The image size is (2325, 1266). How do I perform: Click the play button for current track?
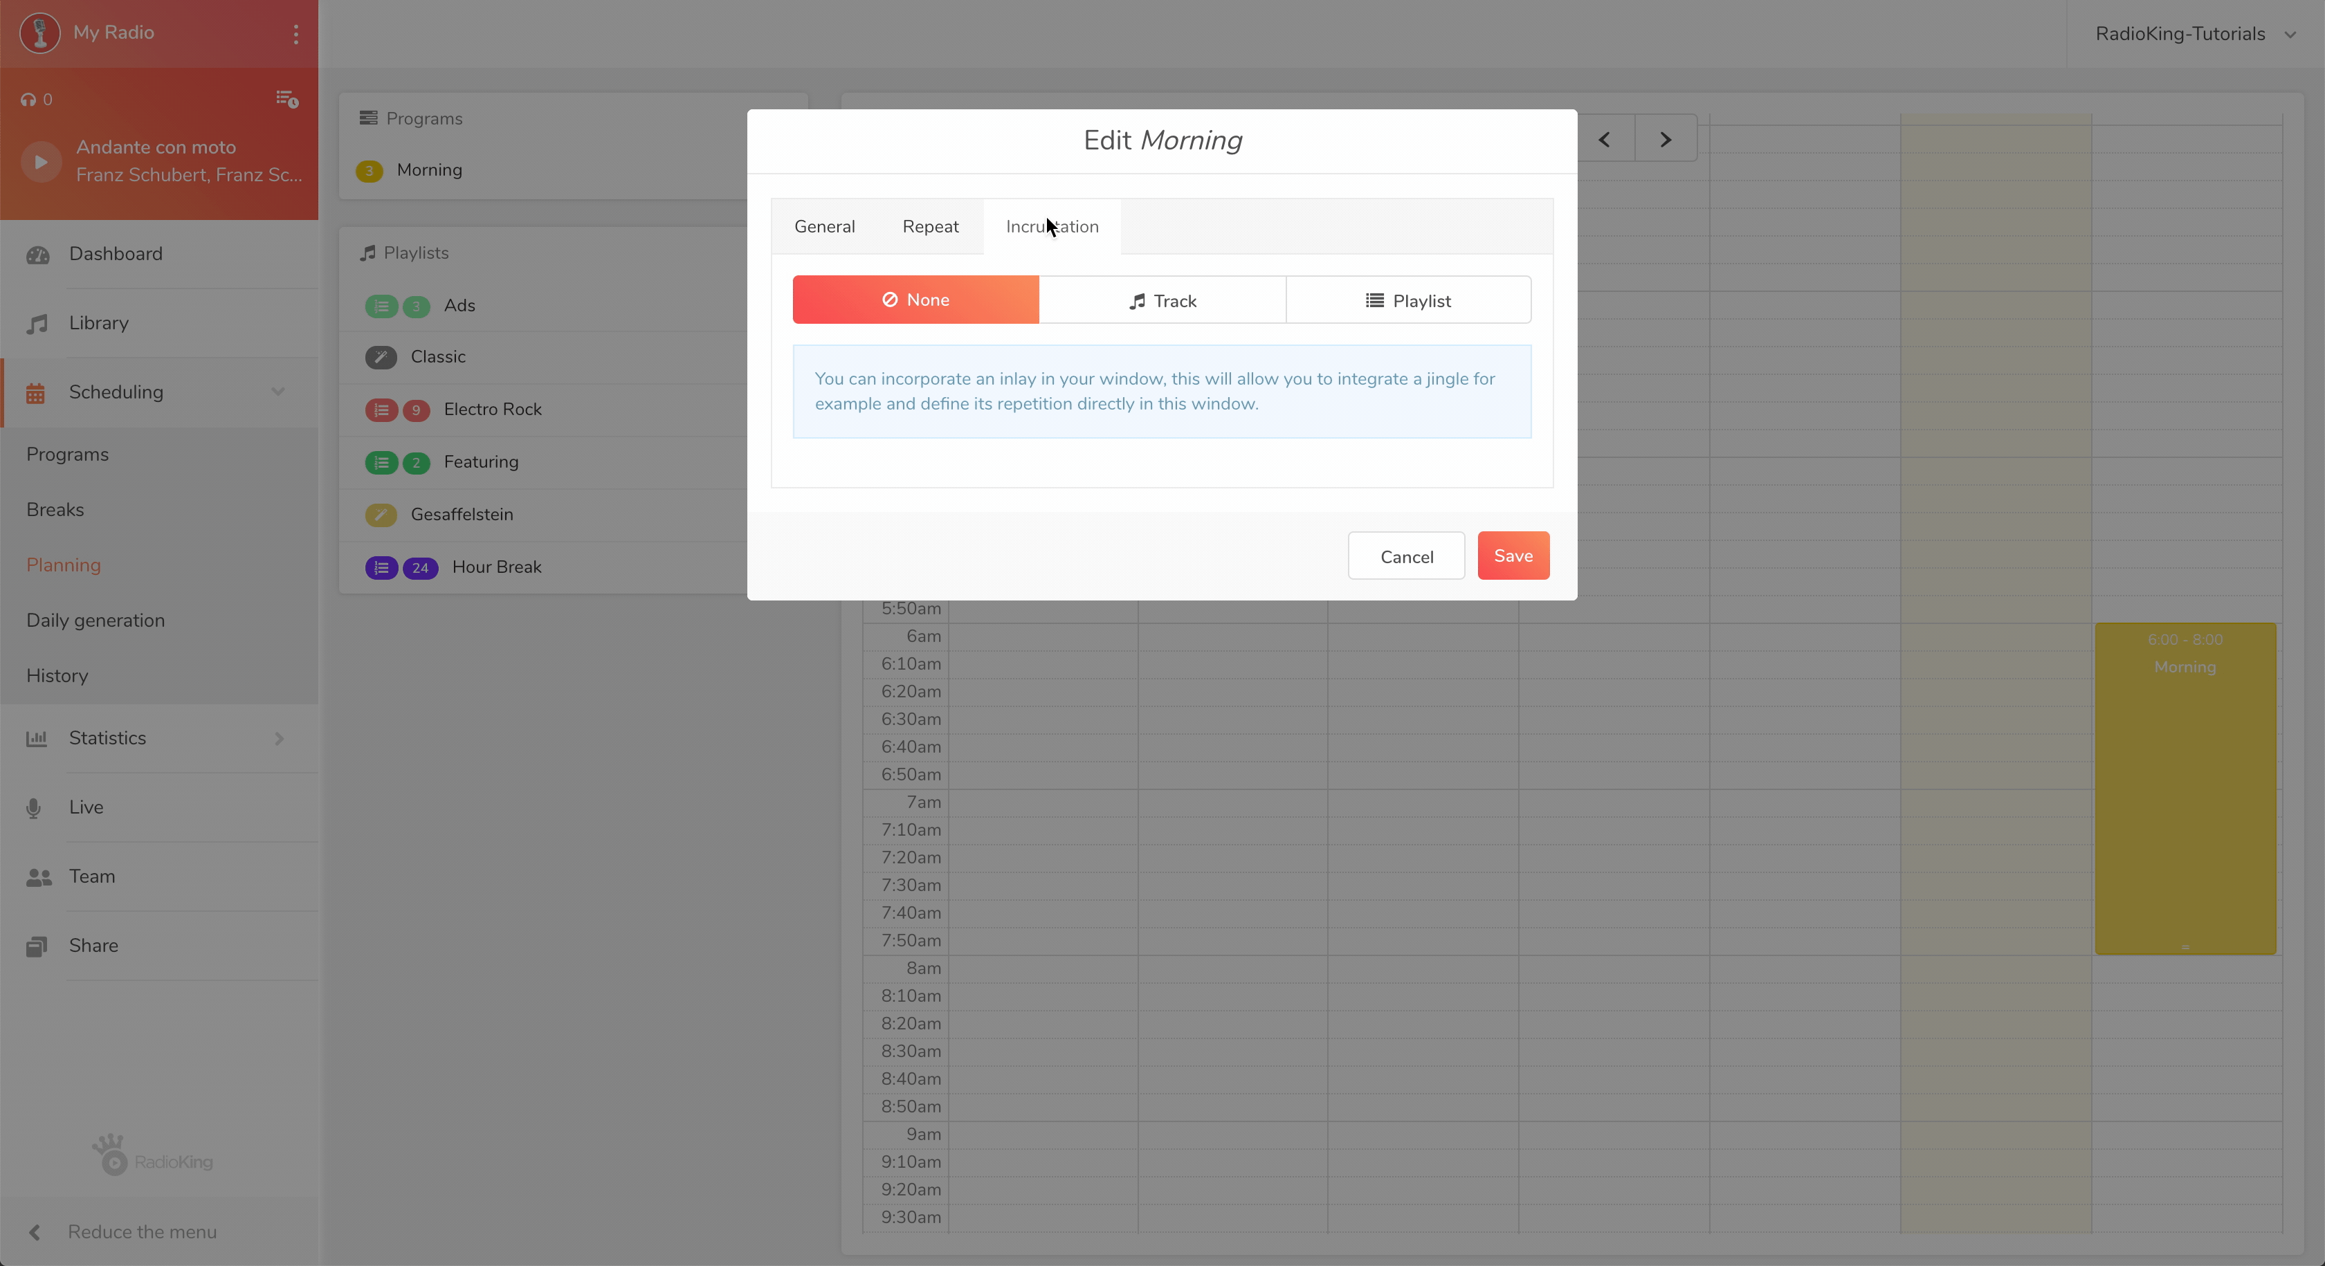coord(41,161)
